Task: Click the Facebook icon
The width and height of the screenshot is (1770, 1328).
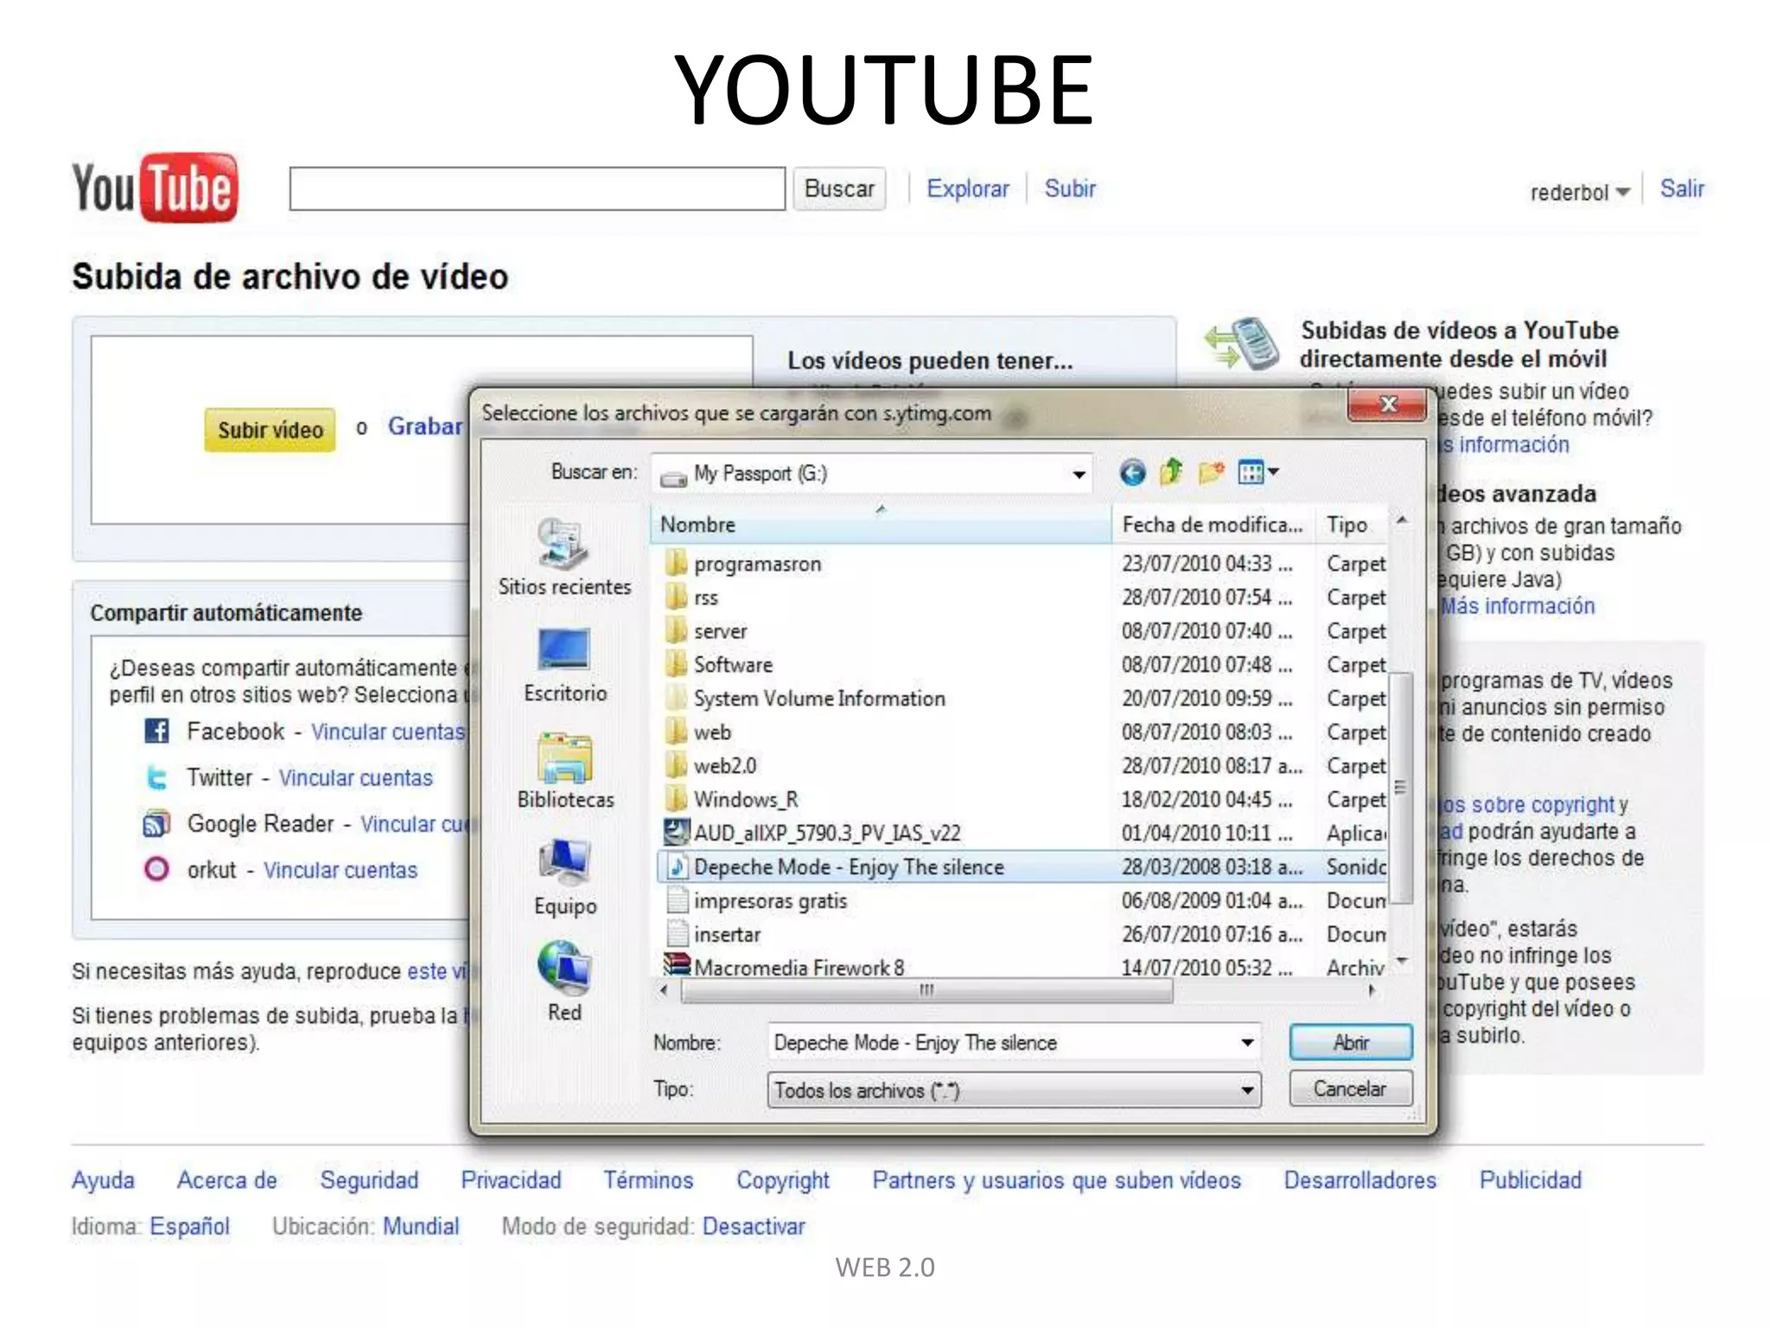Action: (156, 731)
